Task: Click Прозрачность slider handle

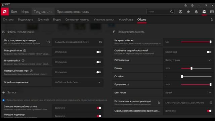Action: 211,84
